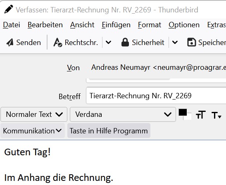Viewport: 226px width, 185px height.
Task: Click the decrease font size icon
Action: click(x=216, y=115)
